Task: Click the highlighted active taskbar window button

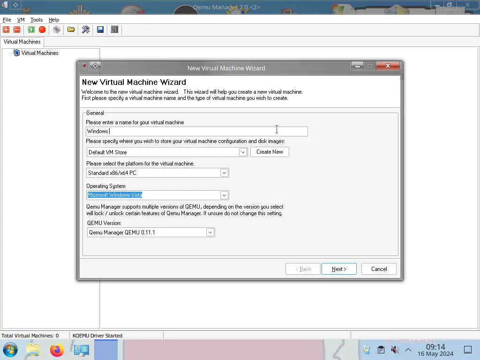Action: [x=106, y=350]
